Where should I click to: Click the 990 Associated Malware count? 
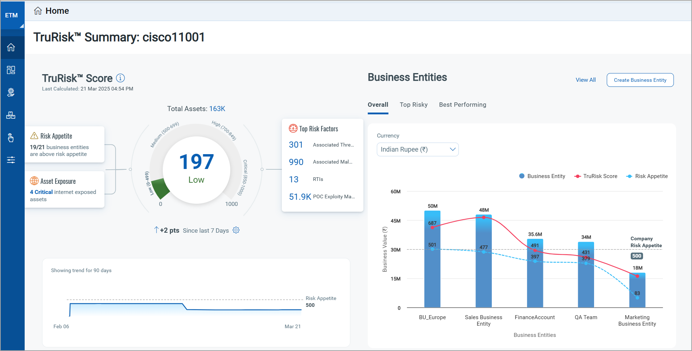(296, 162)
